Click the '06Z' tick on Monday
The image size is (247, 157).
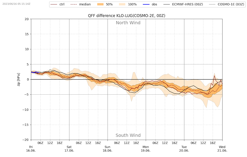tap(155, 143)
